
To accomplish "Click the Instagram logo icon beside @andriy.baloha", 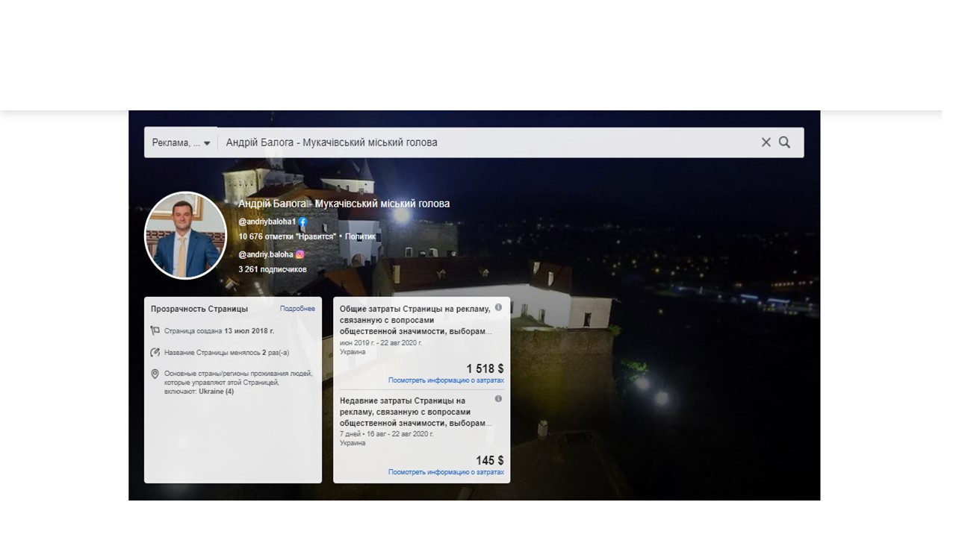I will (x=300, y=254).
